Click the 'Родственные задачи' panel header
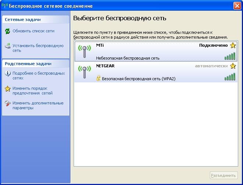243x185 pixels. pos(36,64)
